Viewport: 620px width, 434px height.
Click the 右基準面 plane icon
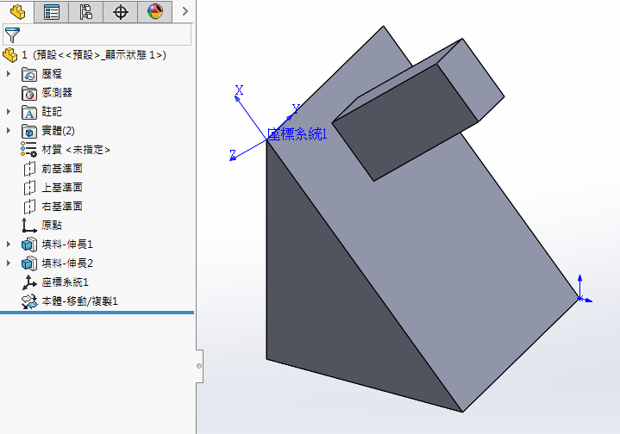[28, 207]
